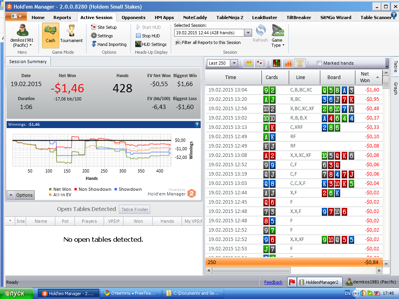Click the double-arrow replay icon
The image size is (399, 299).
[249, 63]
